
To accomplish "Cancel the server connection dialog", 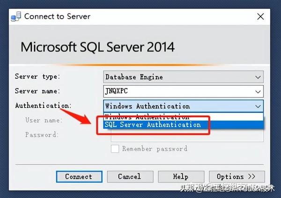I will tap(129, 177).
